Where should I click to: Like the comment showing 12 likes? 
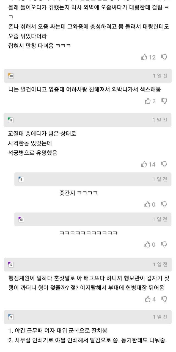144,57
